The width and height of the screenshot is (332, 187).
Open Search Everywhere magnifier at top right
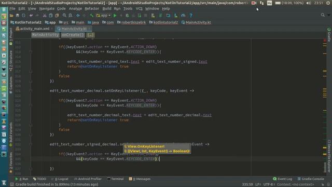323,15
